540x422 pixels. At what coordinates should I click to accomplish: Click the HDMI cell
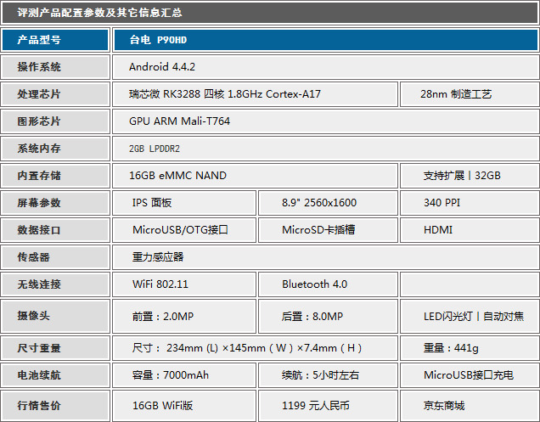click(470, 230)
